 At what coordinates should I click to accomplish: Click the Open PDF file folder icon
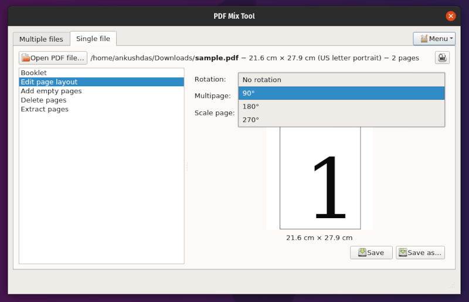(26, 57)
